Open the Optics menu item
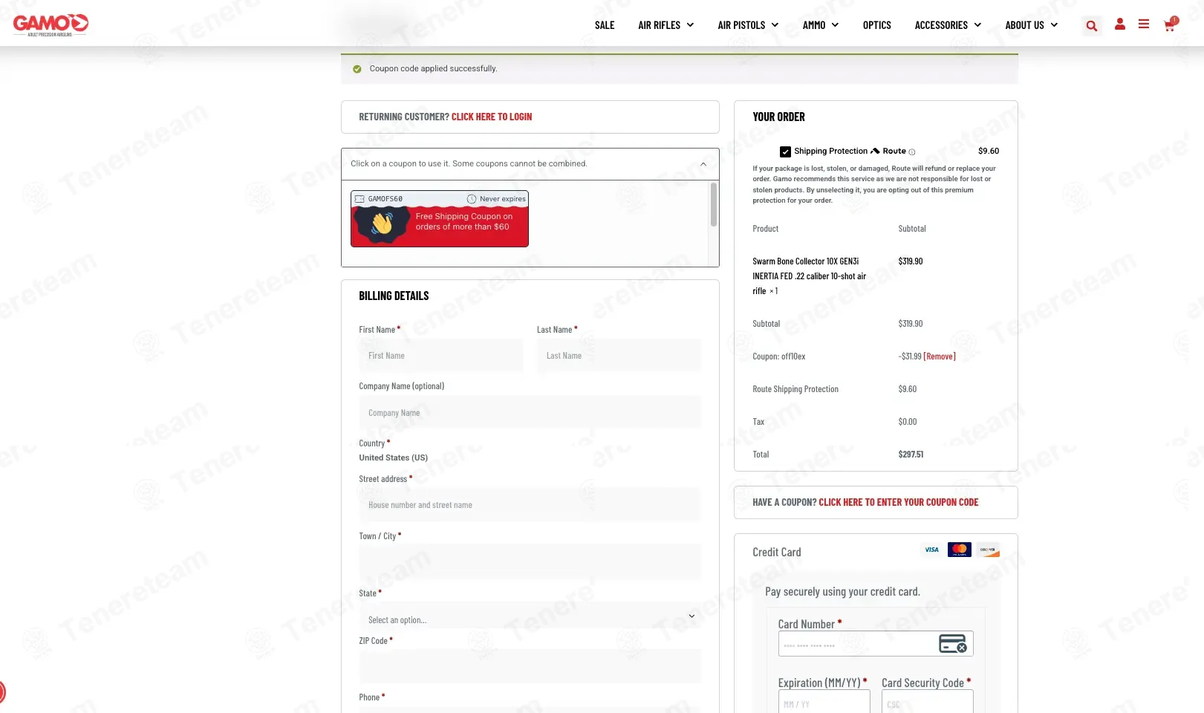Image resolution: width=1204 pixels, height=713 pixels. 876,25
